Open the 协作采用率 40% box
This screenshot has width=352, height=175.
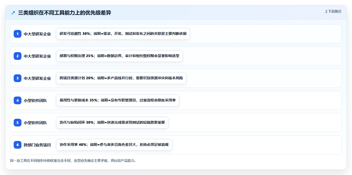(114, 145)
